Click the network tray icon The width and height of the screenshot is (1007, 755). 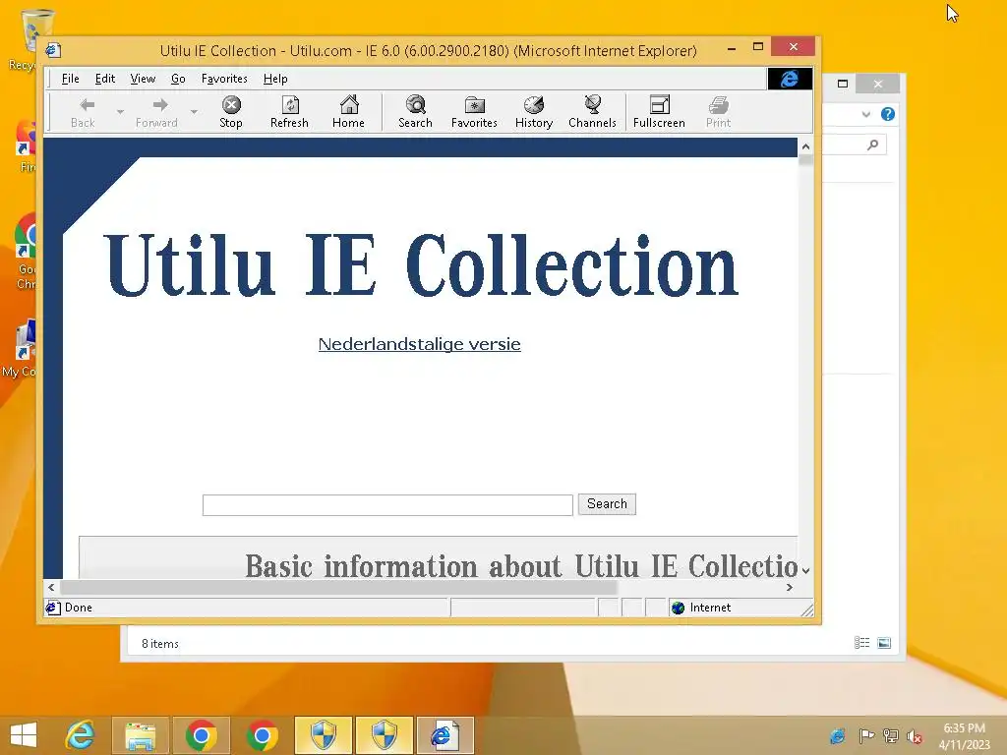[x=891, y=736]
